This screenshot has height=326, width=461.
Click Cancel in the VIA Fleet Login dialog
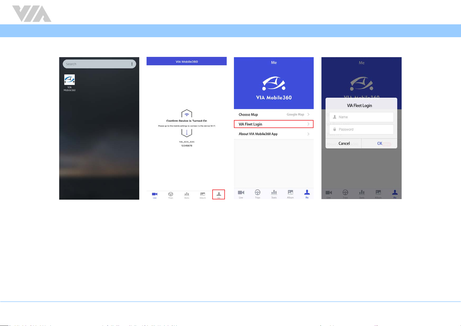point(344,143)
